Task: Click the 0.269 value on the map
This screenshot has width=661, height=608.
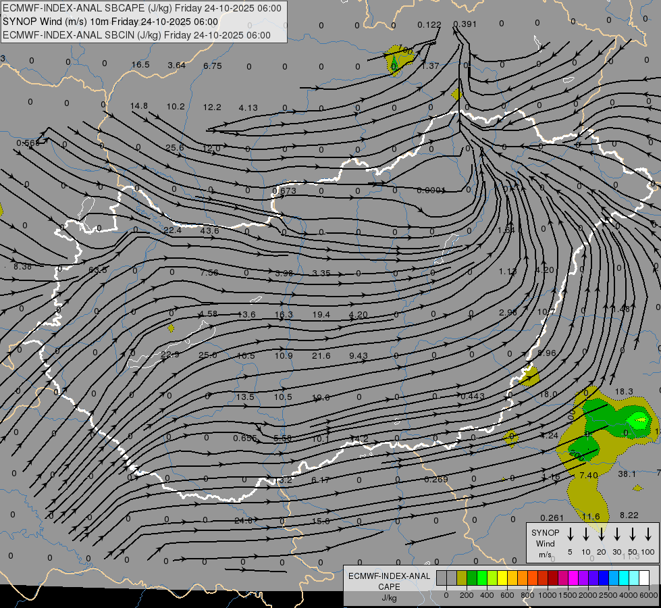Action: click(436, 480)
